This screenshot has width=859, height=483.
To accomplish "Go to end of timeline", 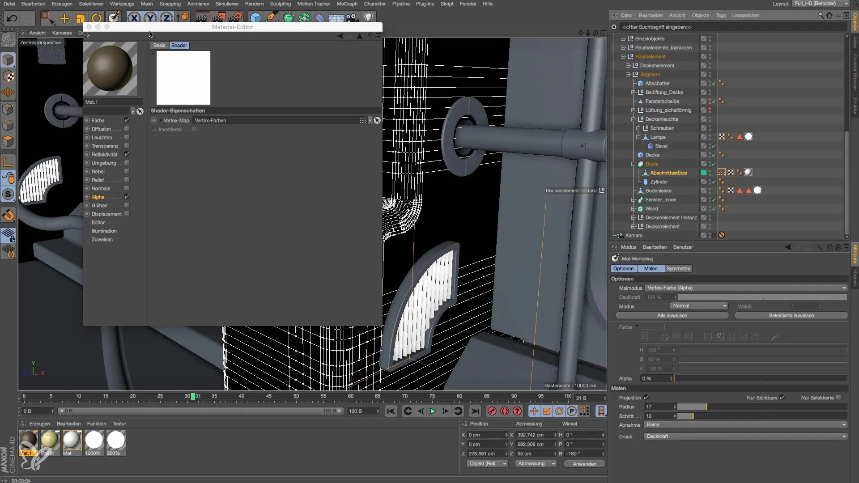I will 475,411.
